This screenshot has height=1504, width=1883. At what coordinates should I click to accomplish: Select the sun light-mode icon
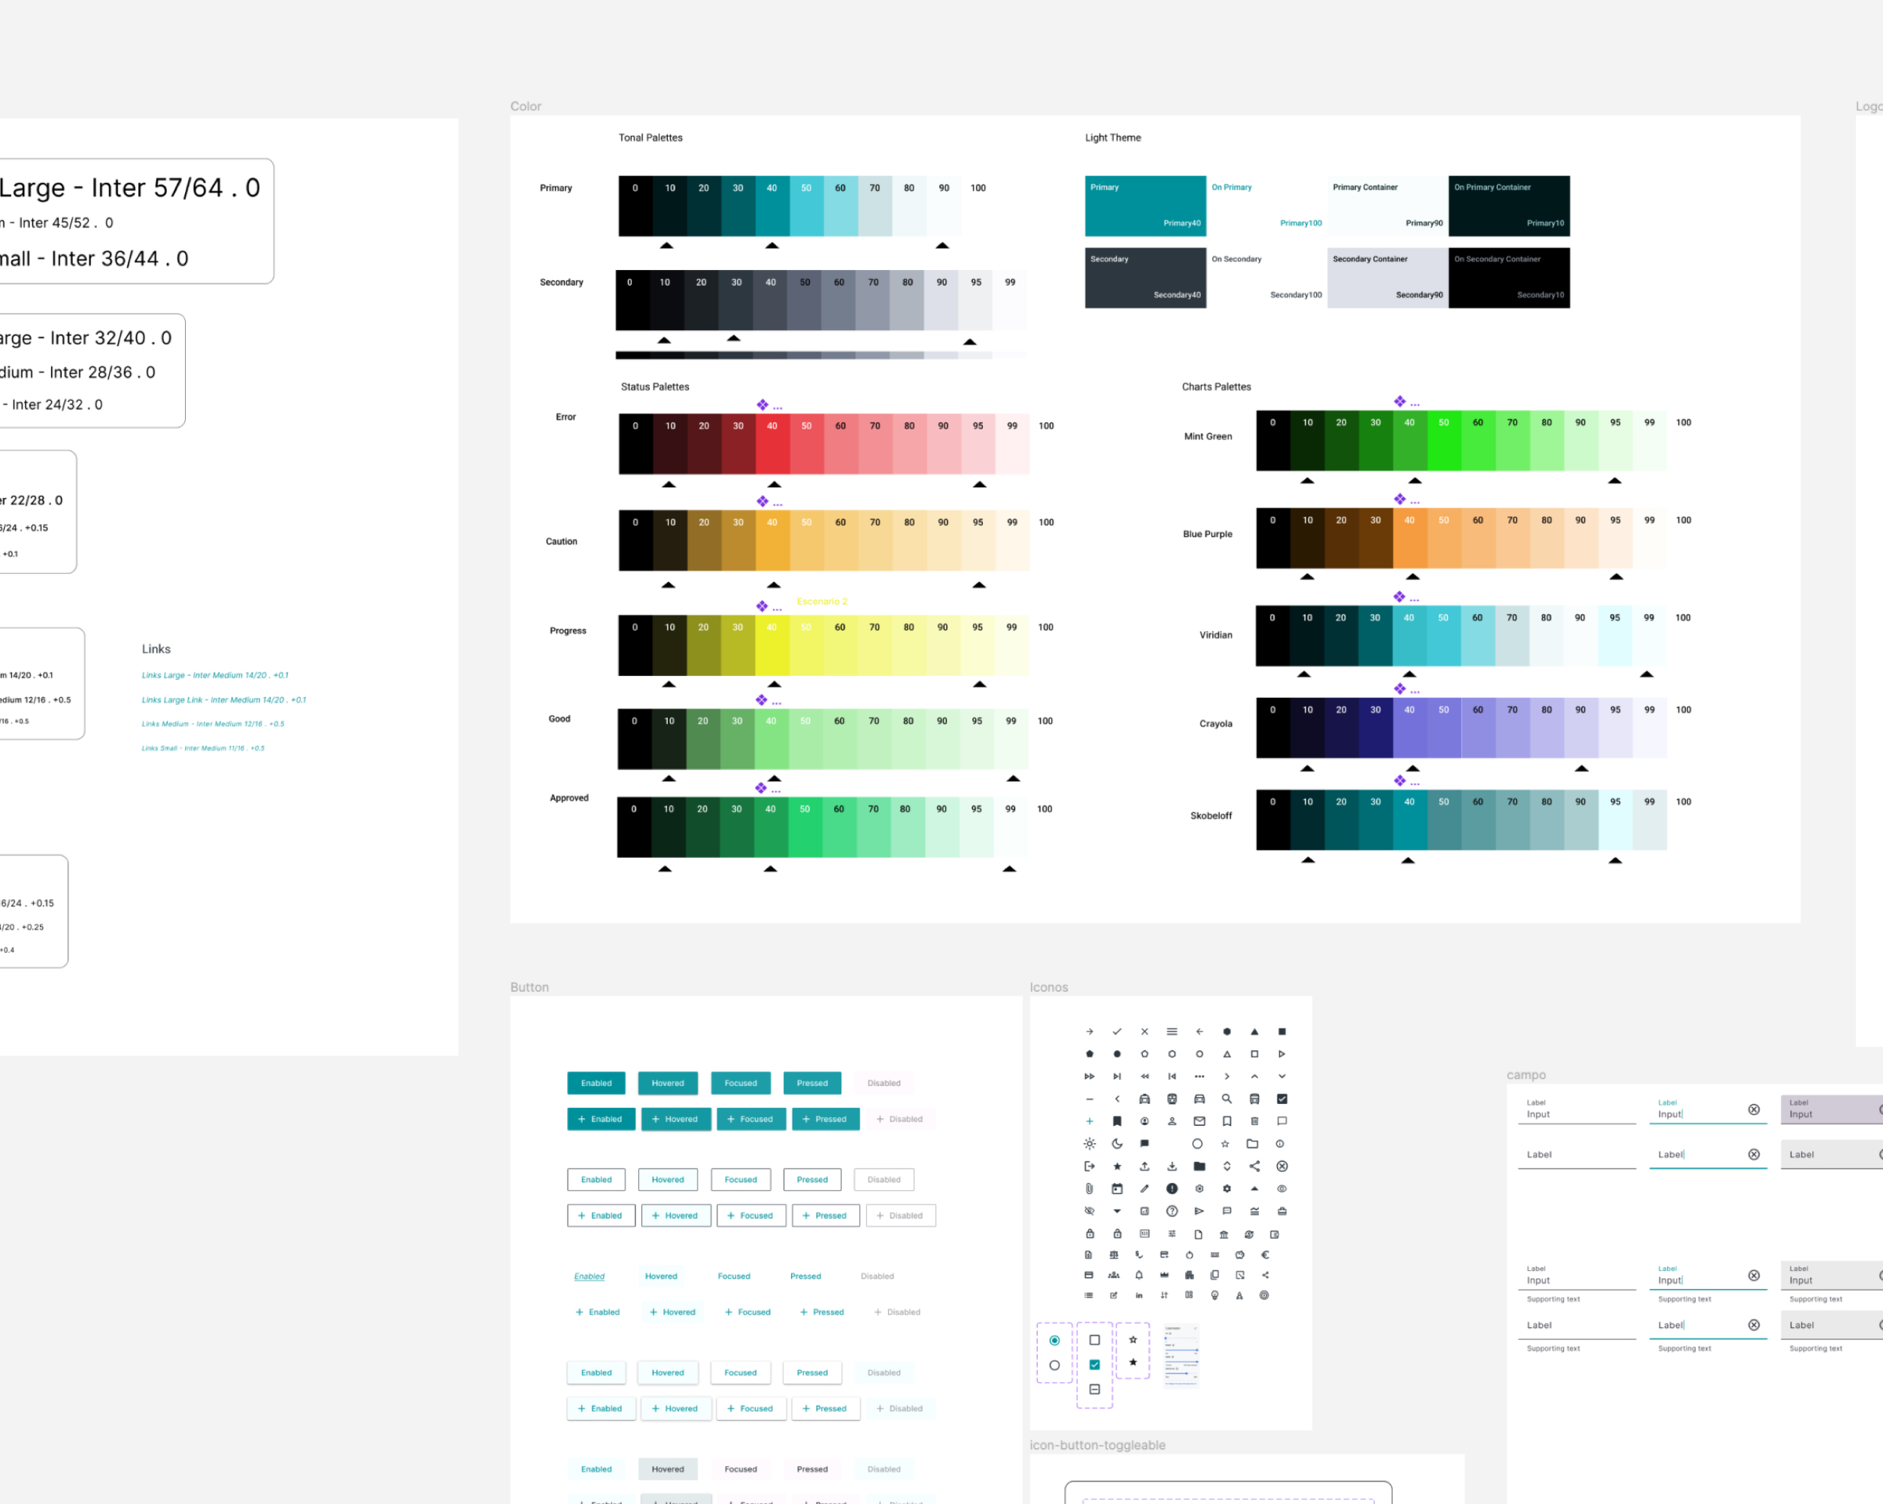click(x=1090, y=1144)
